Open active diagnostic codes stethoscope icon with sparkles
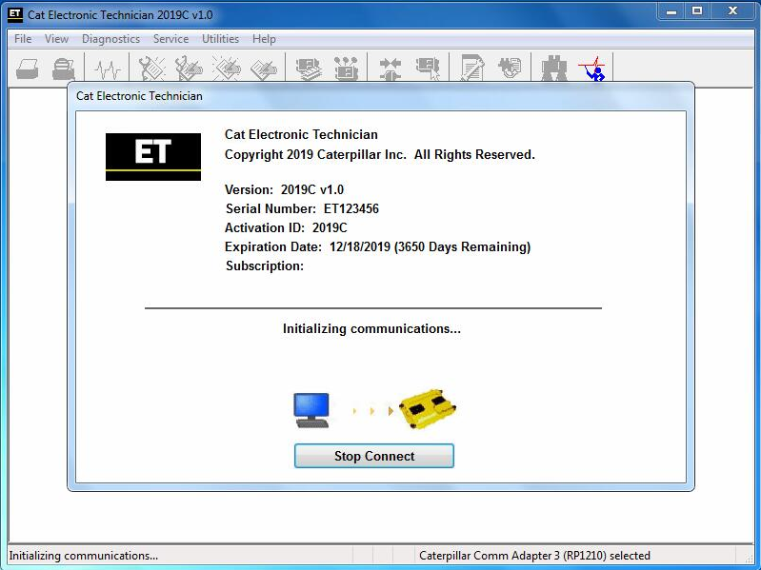 [151, 69]
